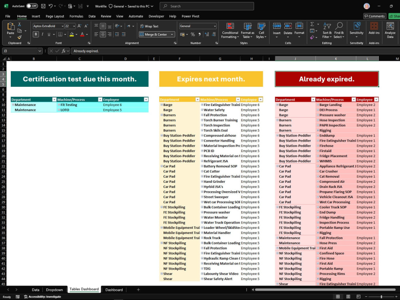Open Department filter in teal table

54,100
